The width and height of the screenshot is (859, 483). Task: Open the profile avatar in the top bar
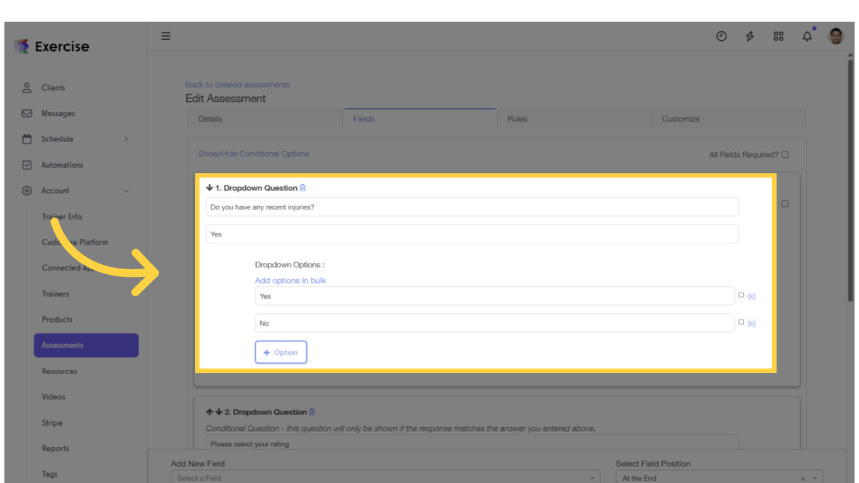coord(835,36)
